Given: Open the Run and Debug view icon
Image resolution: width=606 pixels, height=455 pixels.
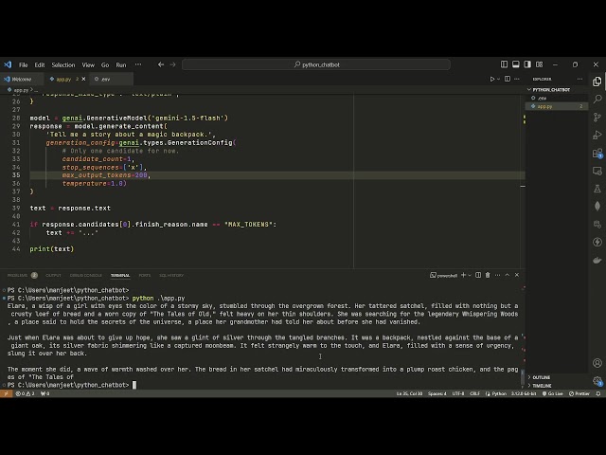Looking at the screenshot, I should coord(597,135).
